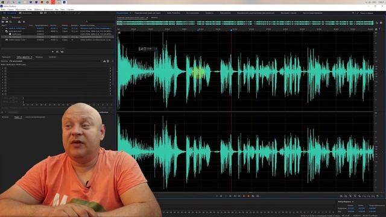
Task: Click the selection end time value
Action: point(362,209)
